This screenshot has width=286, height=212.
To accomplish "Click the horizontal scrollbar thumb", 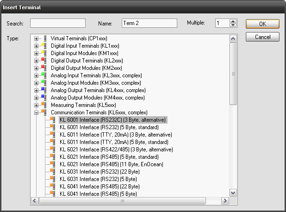I will (x=122, y=201).
